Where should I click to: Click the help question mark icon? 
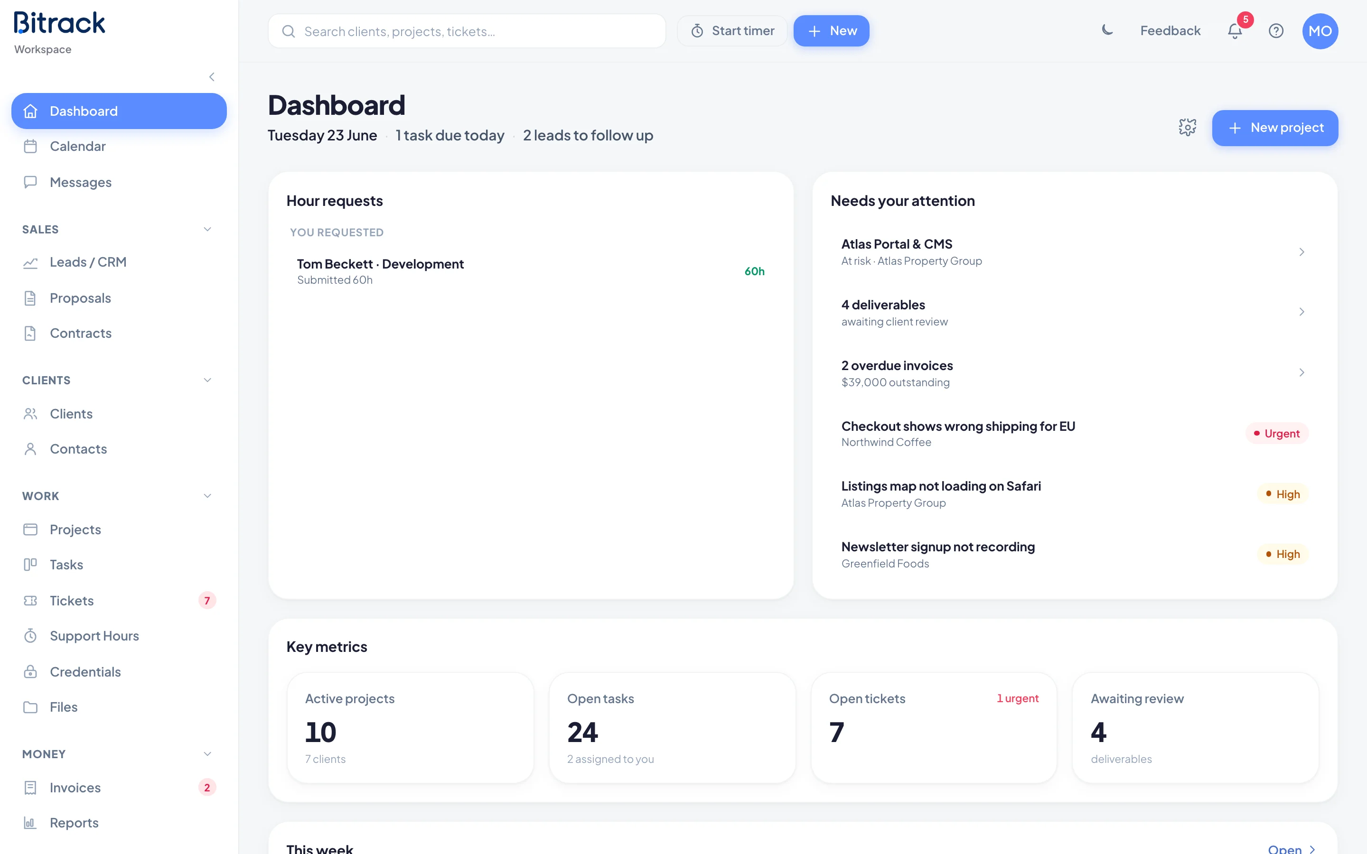1276,30
